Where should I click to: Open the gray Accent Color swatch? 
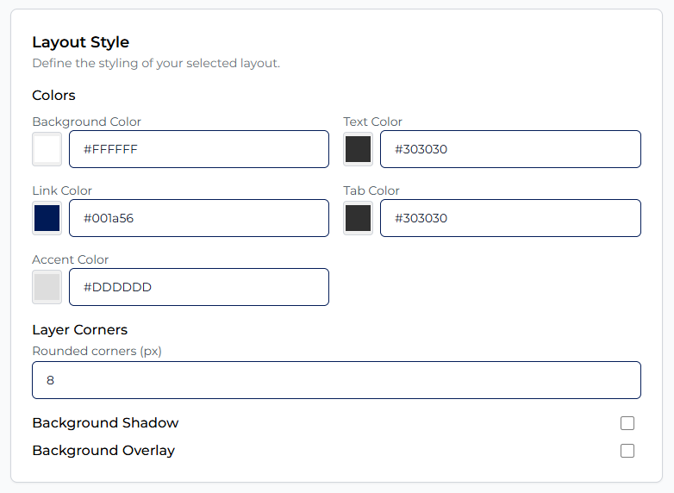click(x=47, y=287)
